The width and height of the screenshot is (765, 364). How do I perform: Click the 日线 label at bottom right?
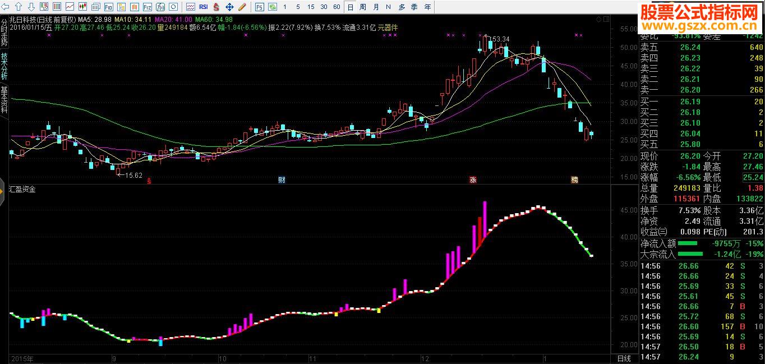[x=624, y=358]
